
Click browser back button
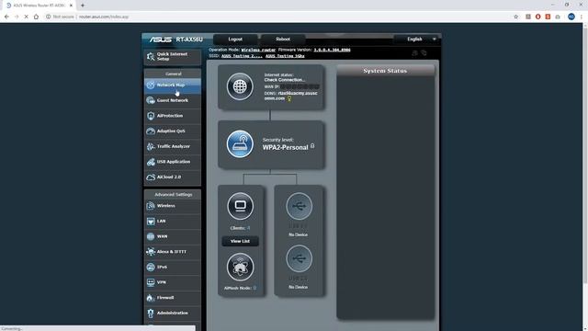[6, 17]
